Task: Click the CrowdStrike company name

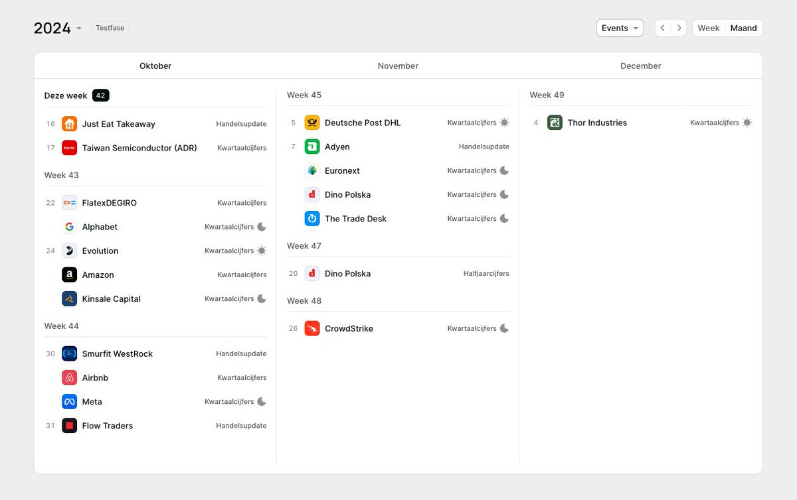Action: 349,328
